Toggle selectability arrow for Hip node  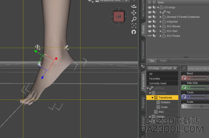pyautogui.click(x=155, y=12)
